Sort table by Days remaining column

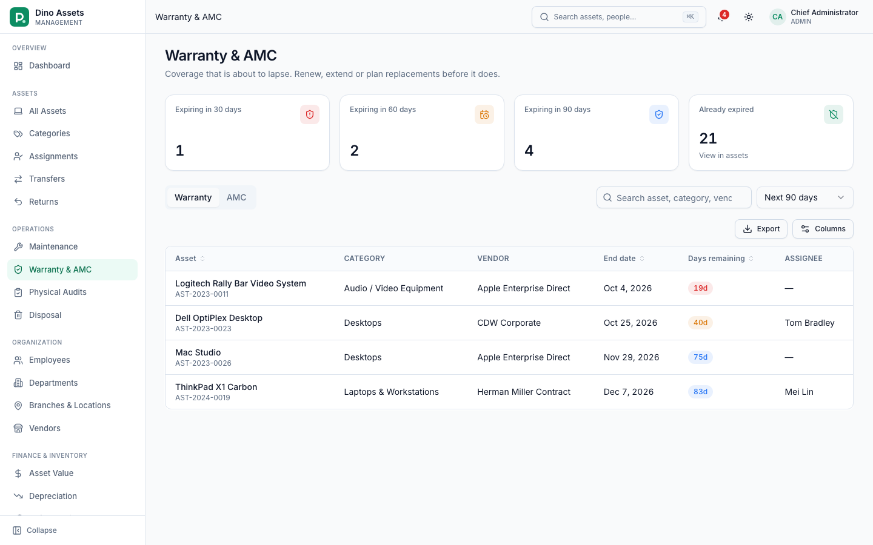721,259
